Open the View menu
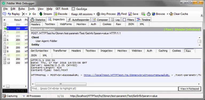This screenshot has height=100, width=205. click(41, 9)
